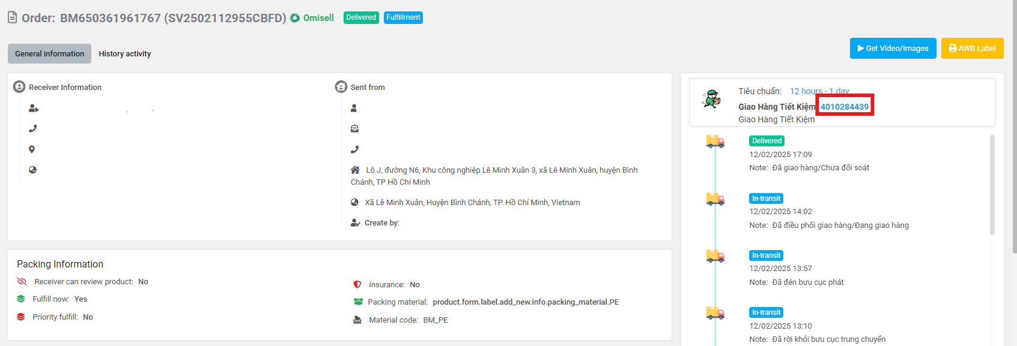Click the receiver phone icon
1017x346 pixels.
click(32, 128)
